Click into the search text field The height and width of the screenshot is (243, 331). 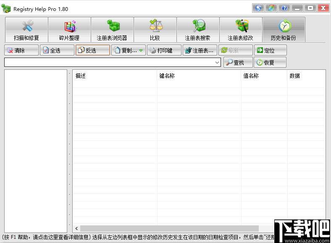(x=109, y=63)
